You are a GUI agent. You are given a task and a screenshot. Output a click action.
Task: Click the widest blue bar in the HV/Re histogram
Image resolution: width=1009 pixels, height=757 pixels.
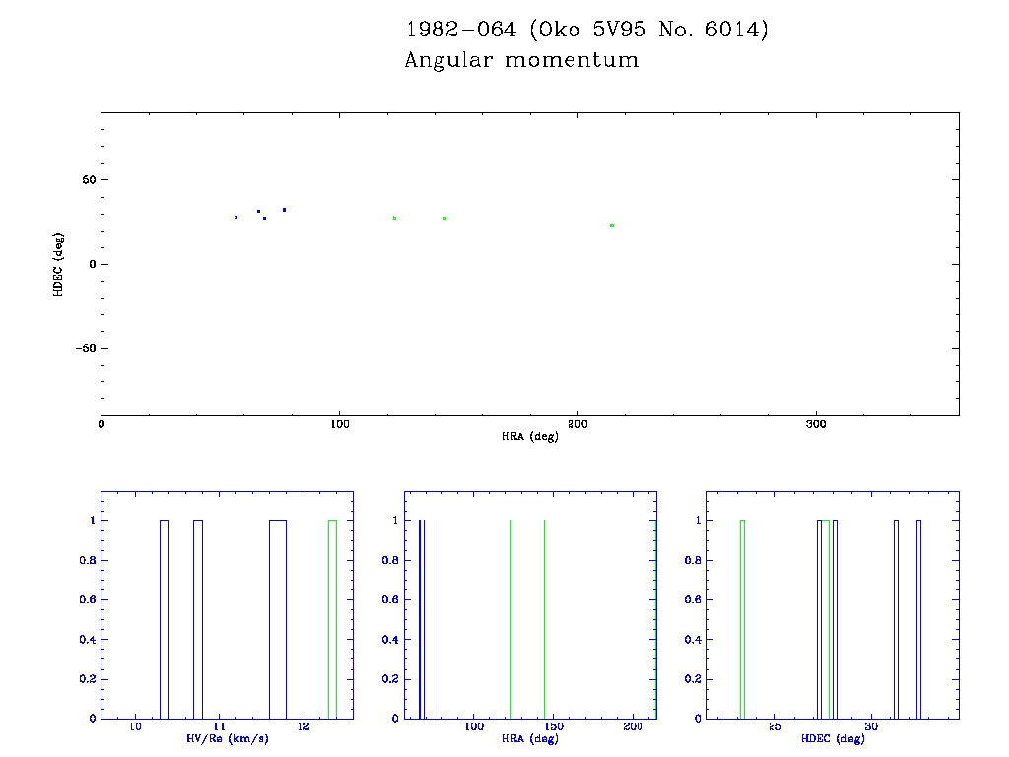(x=277, y=619)
